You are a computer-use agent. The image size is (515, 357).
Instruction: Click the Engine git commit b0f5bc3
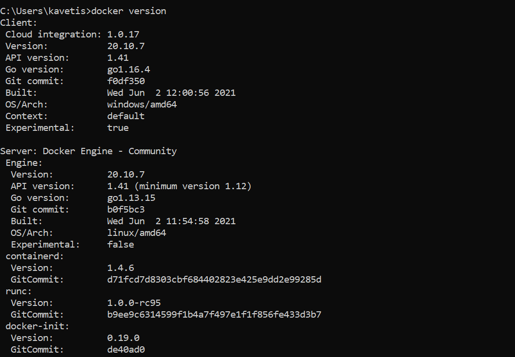pos(126,210)
